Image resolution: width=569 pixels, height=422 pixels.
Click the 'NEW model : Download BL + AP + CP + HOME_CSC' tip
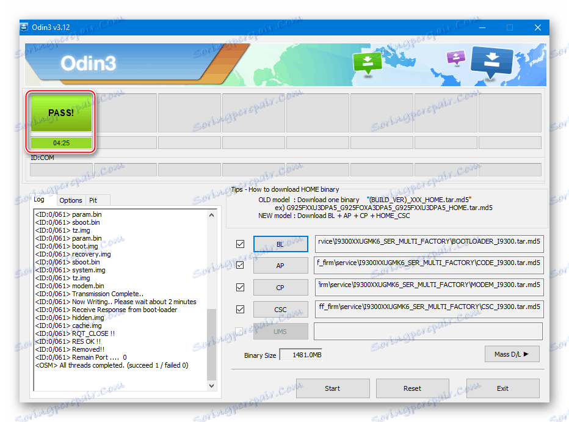334,216
